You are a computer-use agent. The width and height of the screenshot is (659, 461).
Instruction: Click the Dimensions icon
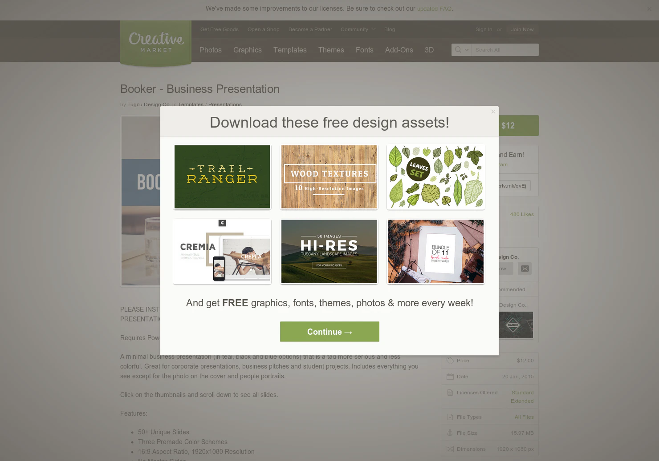click(x=450, y=449)
